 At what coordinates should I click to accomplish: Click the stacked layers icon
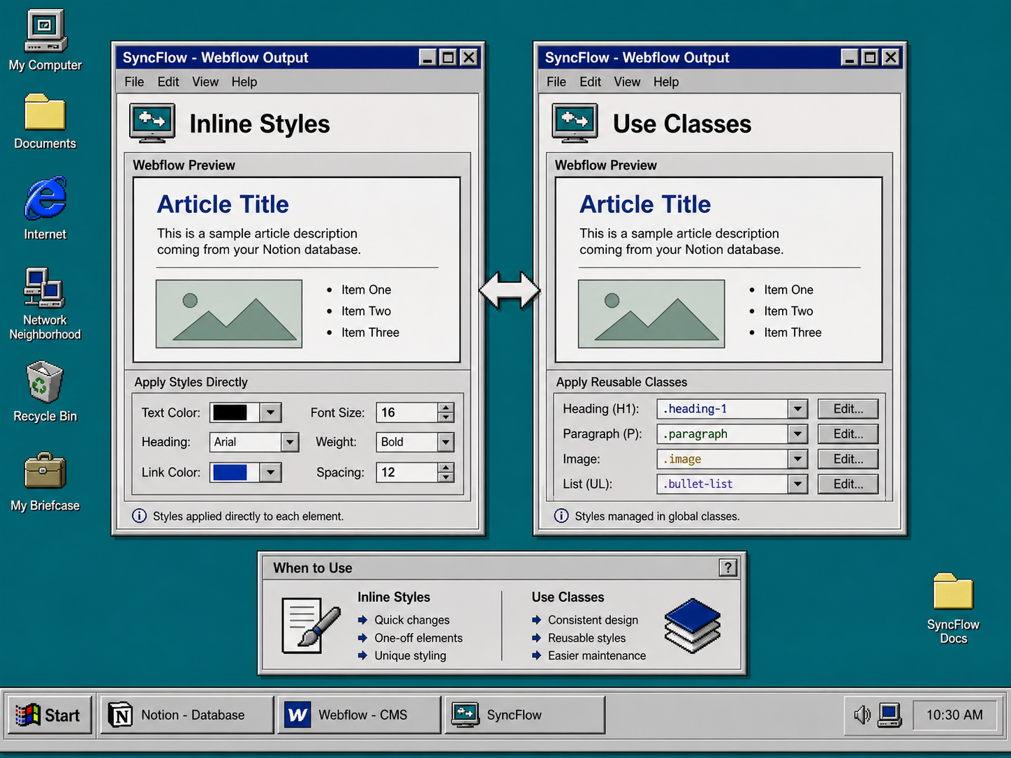pos(692,625)
